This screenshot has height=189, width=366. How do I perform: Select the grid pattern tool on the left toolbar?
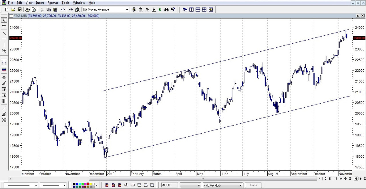pyautogui.click(x=4, y=120)
